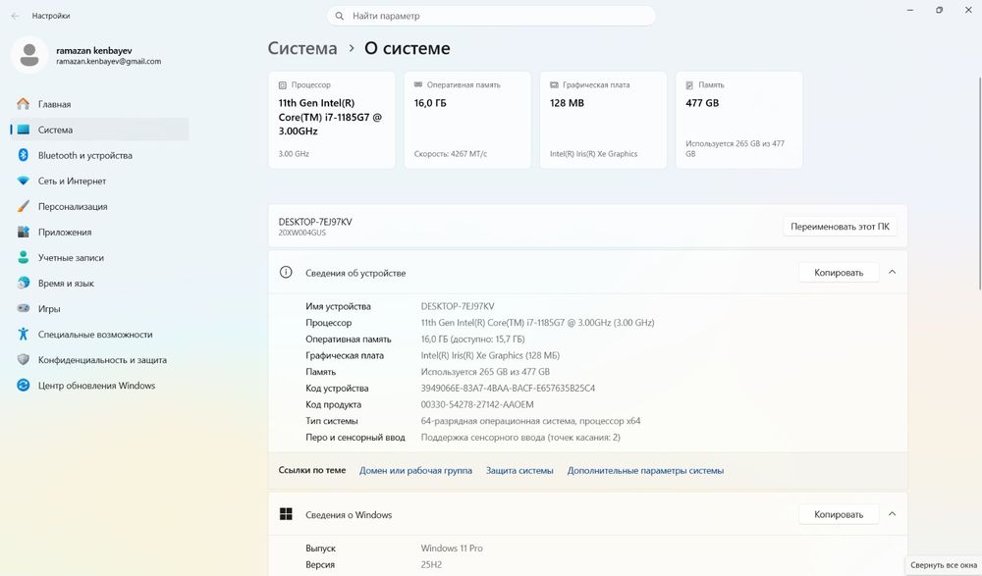The image size is (982, 576).
Task: Open Домен или рабочая группа link
Action: pos(415,470)
